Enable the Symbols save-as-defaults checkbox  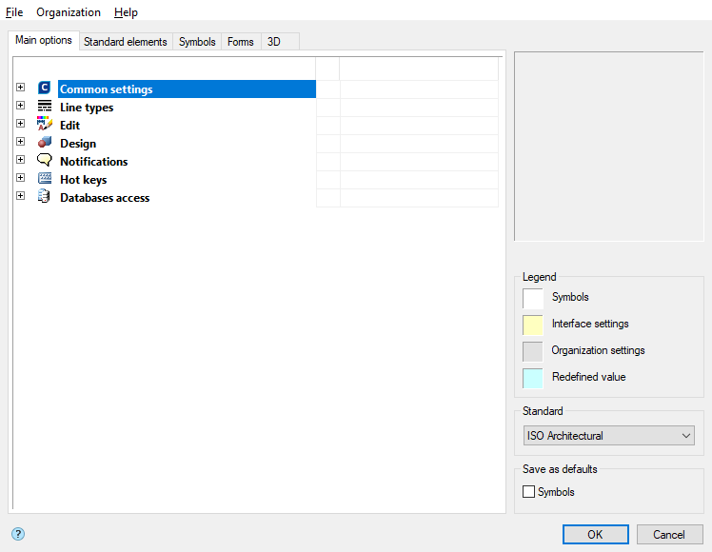click(x=529, y=492)
